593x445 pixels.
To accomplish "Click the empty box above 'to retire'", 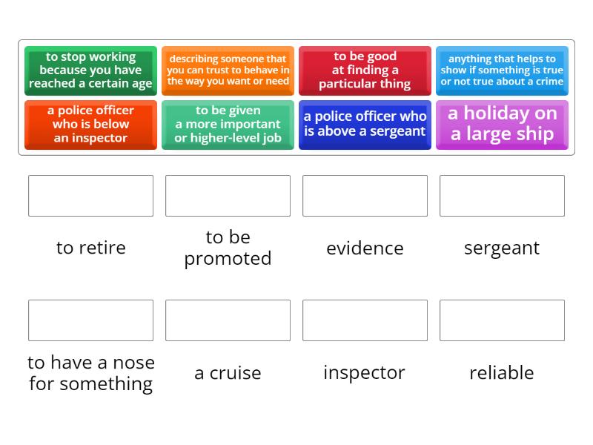I will pos(90,196).
